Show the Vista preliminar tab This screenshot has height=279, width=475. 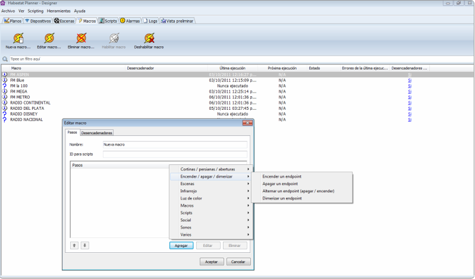pos(177,21)
